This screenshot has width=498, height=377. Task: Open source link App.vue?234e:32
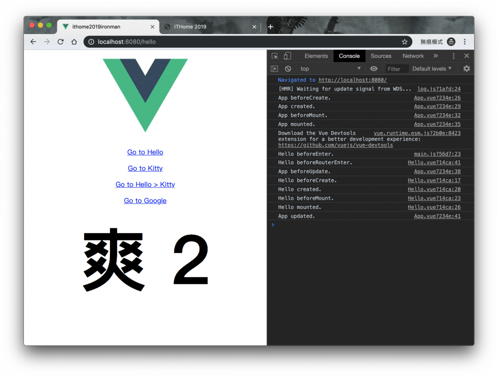[437, 115]
